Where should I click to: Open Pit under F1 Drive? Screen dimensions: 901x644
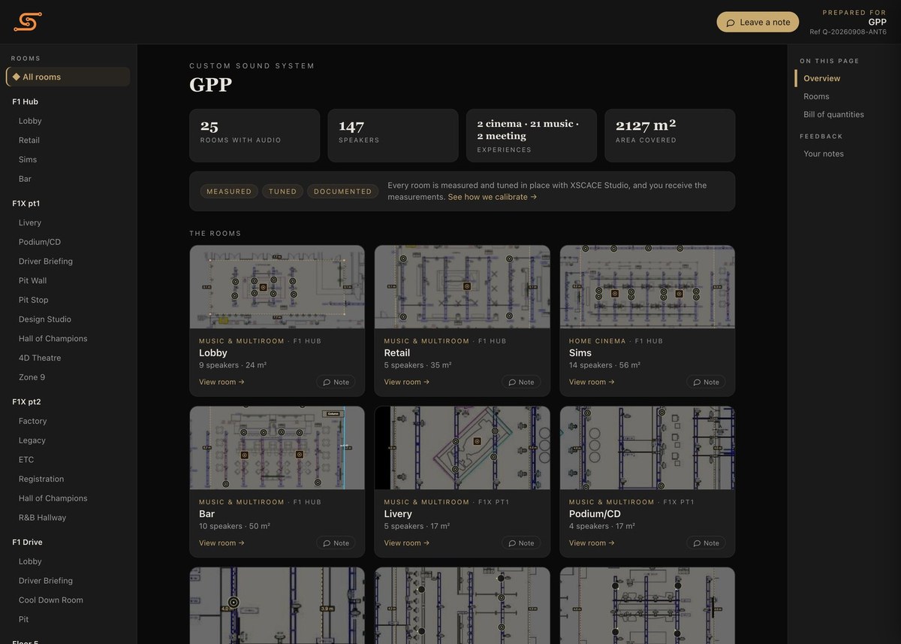pyautogui.click(x=23, y=619)
